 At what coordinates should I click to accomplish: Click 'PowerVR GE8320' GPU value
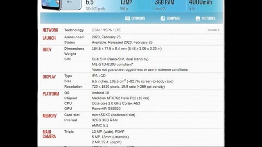click(x=106, y=109)
